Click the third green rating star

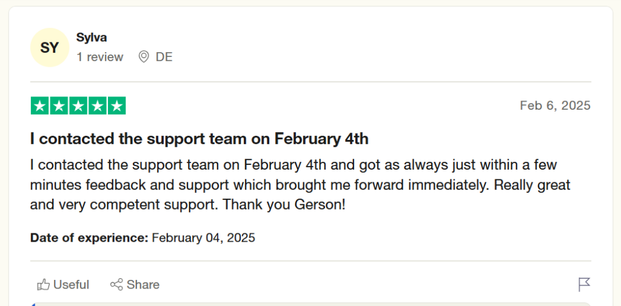78,106
